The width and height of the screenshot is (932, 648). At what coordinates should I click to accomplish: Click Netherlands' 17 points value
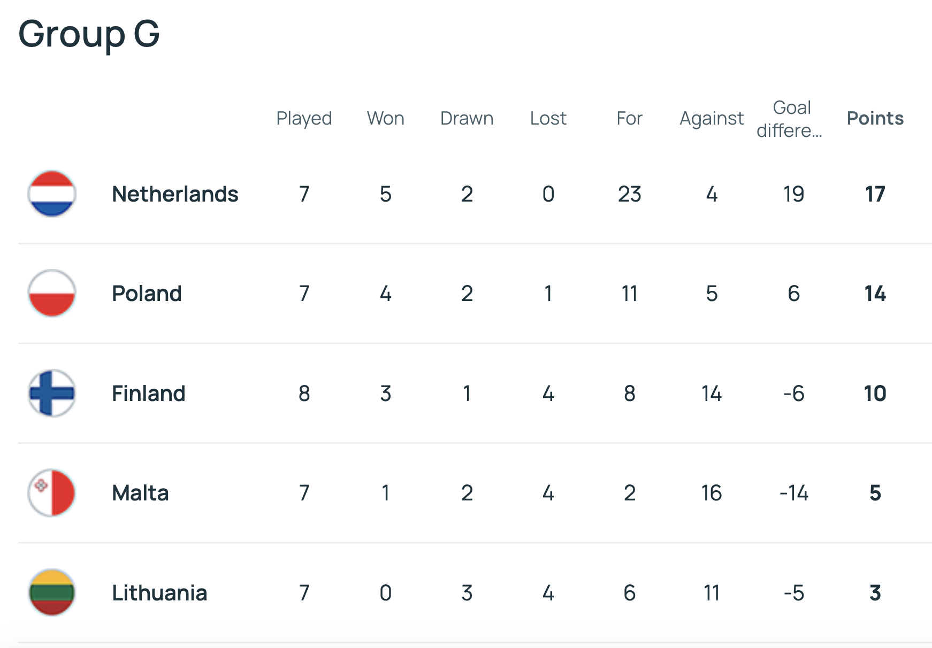point(875,194)
